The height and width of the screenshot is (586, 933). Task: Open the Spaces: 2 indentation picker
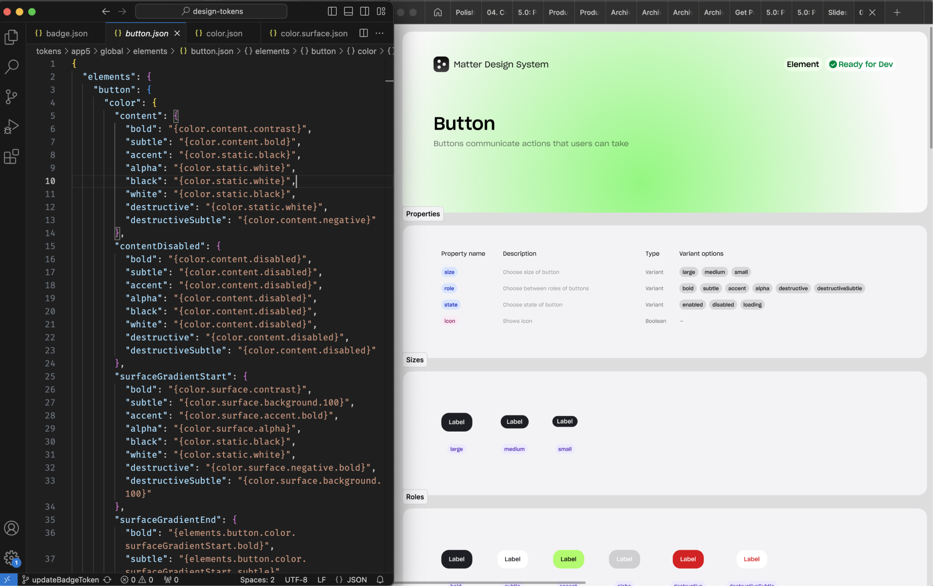pos(257,580)
